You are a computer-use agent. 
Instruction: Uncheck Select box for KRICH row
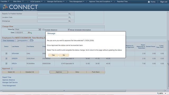click(6, 64)
